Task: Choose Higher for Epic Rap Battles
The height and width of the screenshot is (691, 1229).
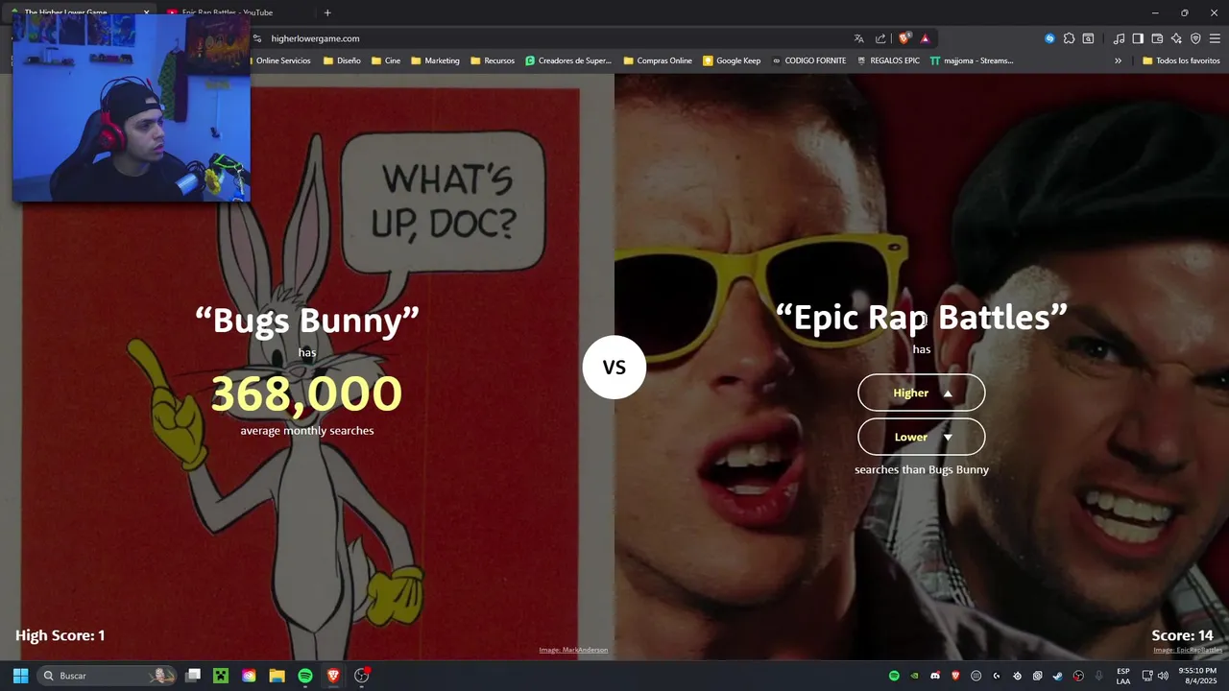Action: pyautogui.click(x=922, y=393)
